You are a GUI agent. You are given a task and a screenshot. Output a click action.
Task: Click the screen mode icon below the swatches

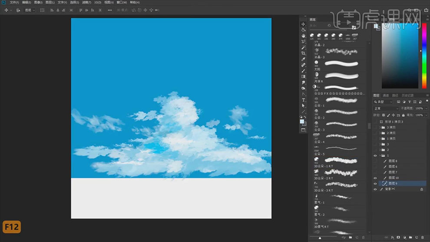pos(303,130)
